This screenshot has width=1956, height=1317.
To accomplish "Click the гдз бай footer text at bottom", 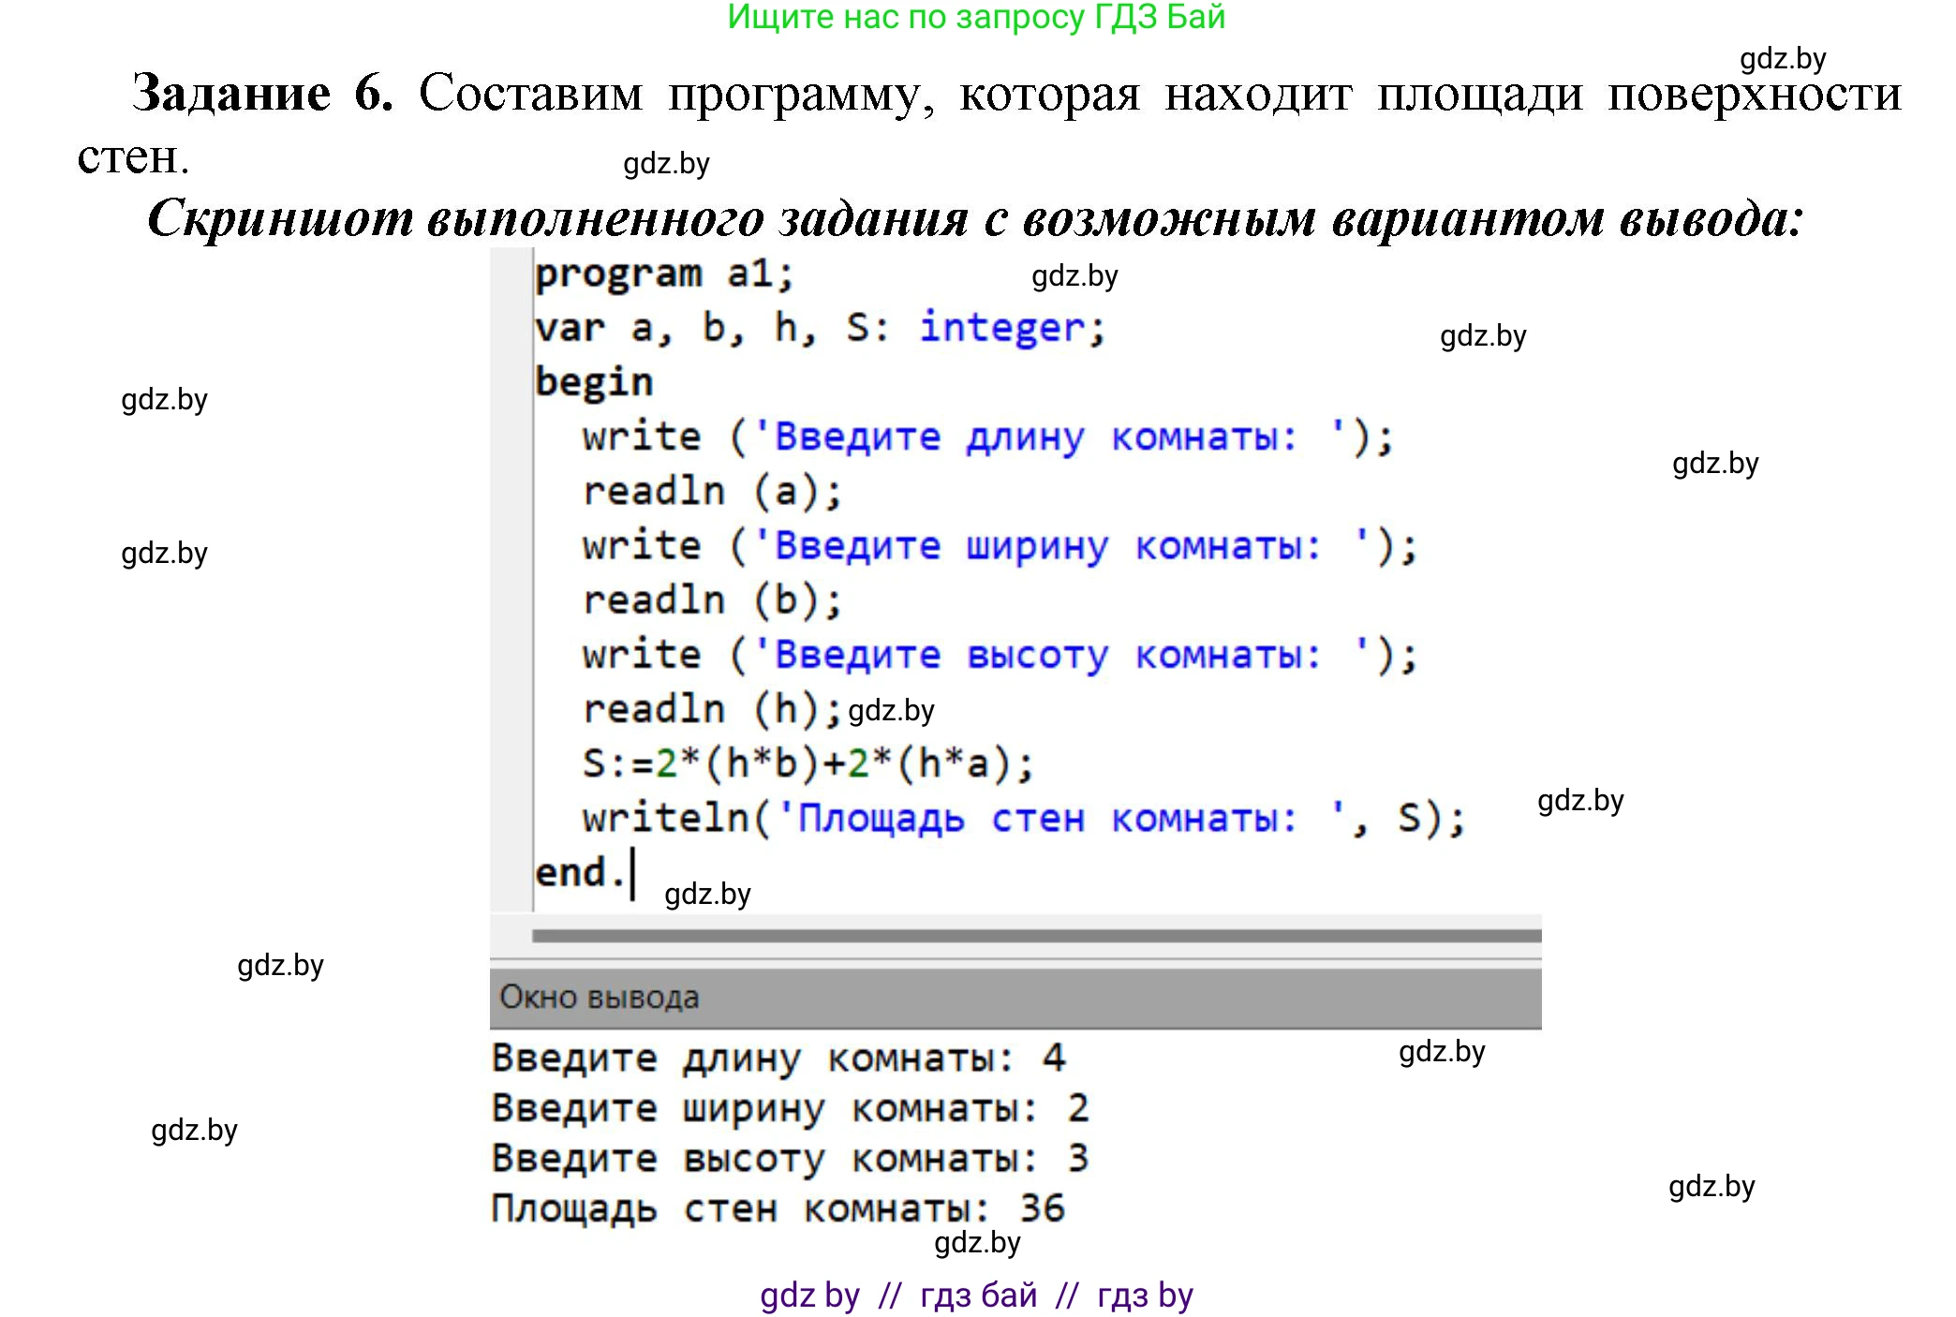I will point(974,1294).
